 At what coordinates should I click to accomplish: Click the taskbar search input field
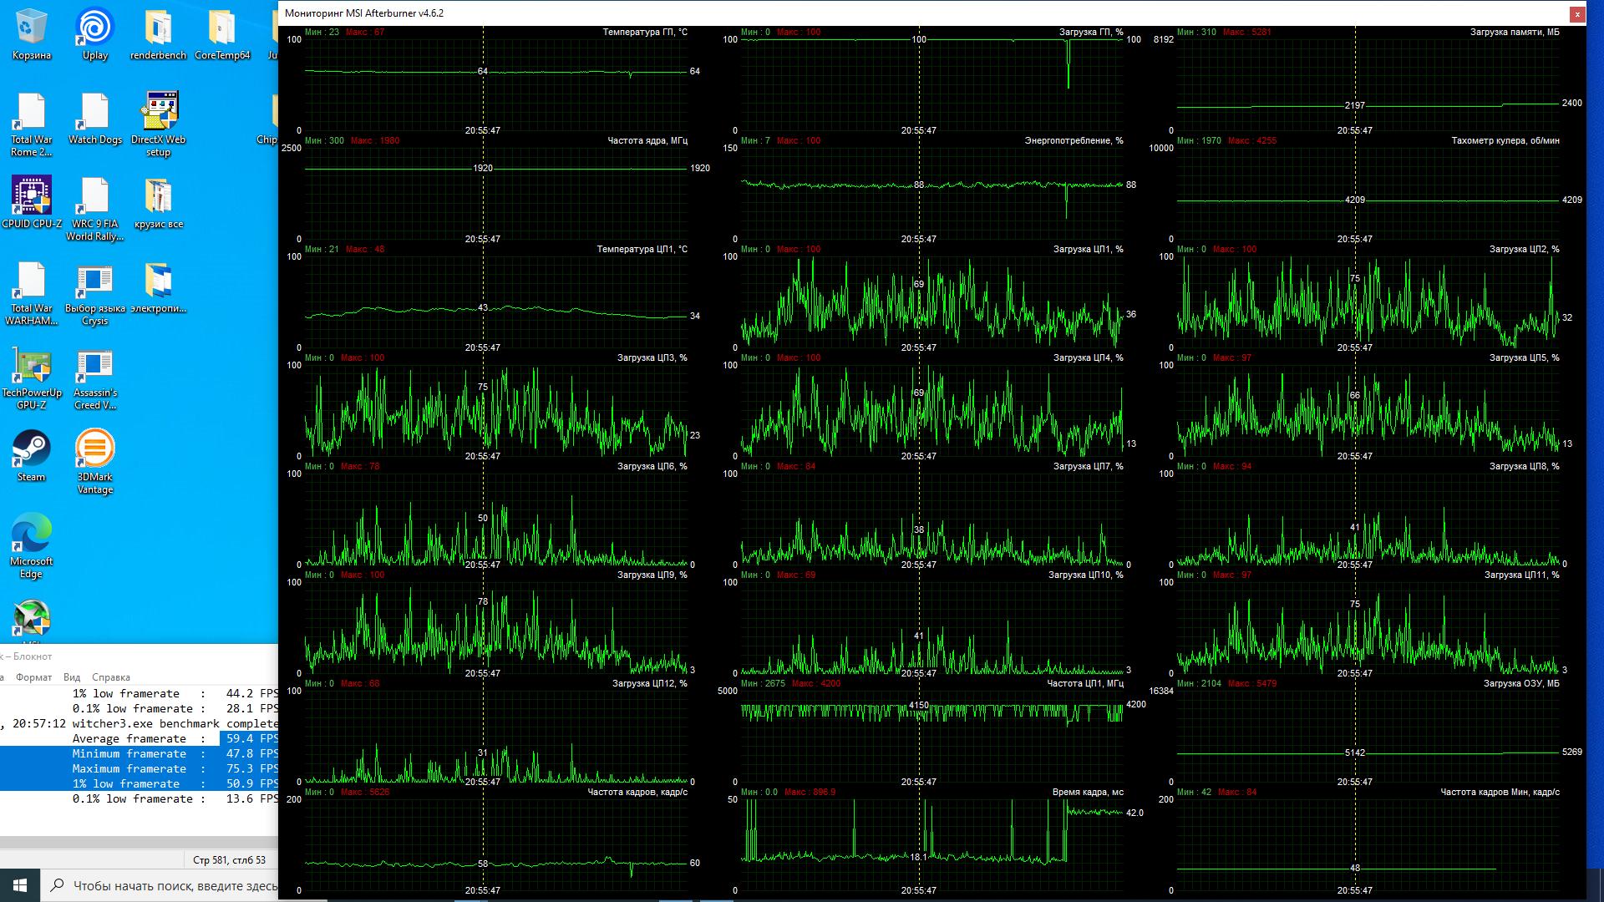tap(167, 885)
